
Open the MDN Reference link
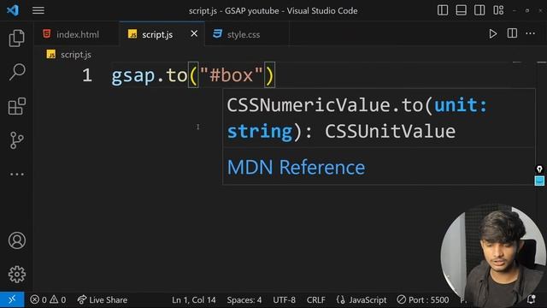coord(296,168)
